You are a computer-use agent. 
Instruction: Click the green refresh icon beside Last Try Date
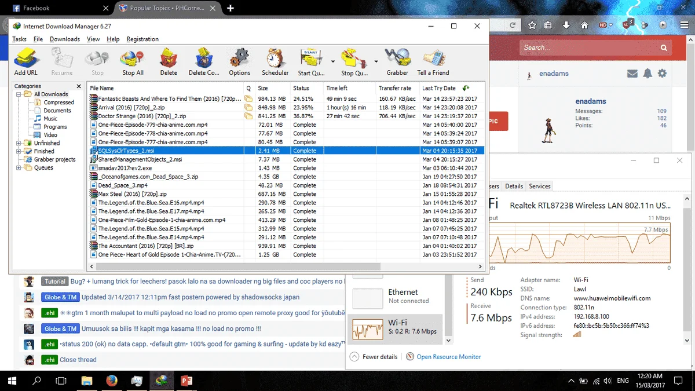point(466,88)
